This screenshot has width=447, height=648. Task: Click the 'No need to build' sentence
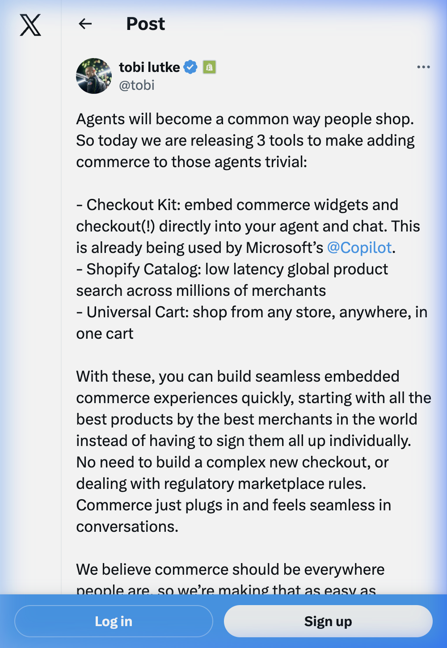point(232,463)
